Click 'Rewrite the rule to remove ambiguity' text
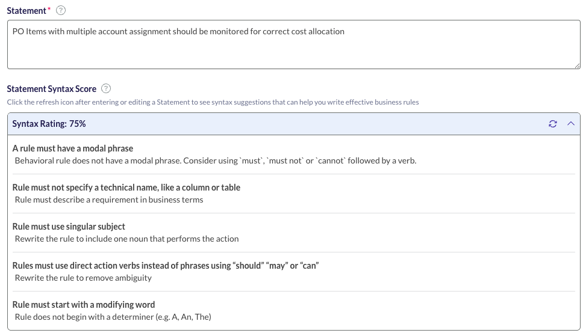Viewport: 586px width, 336px height. [83, 278]
